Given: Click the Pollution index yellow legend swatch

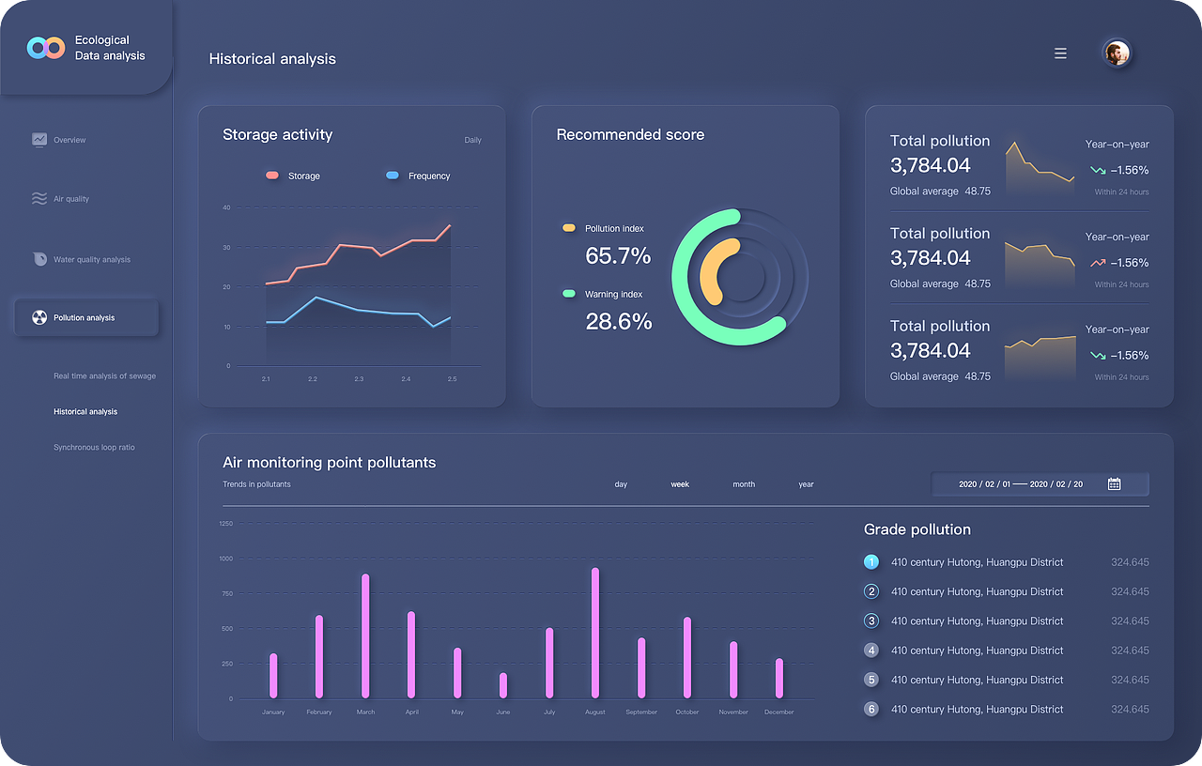Looking at the screenshot, I should click(569, 228).
